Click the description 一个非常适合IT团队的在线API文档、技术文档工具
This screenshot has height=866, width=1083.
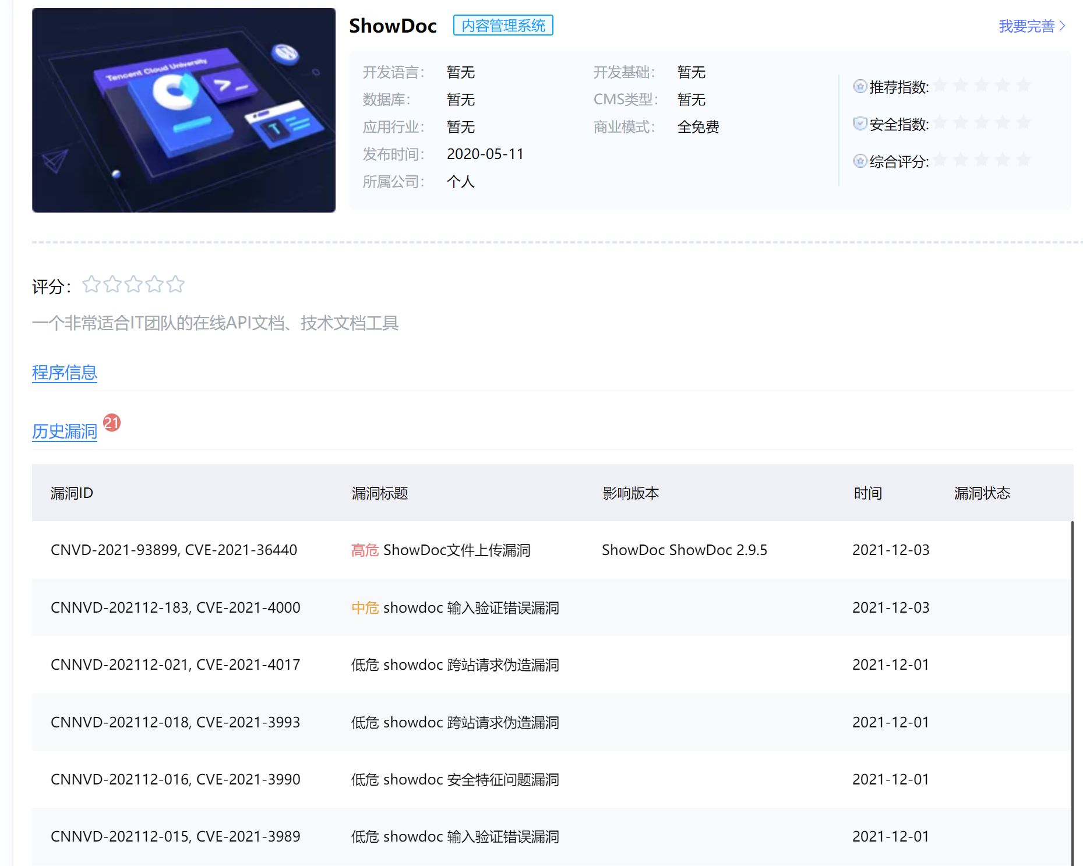tap(216, 323)
